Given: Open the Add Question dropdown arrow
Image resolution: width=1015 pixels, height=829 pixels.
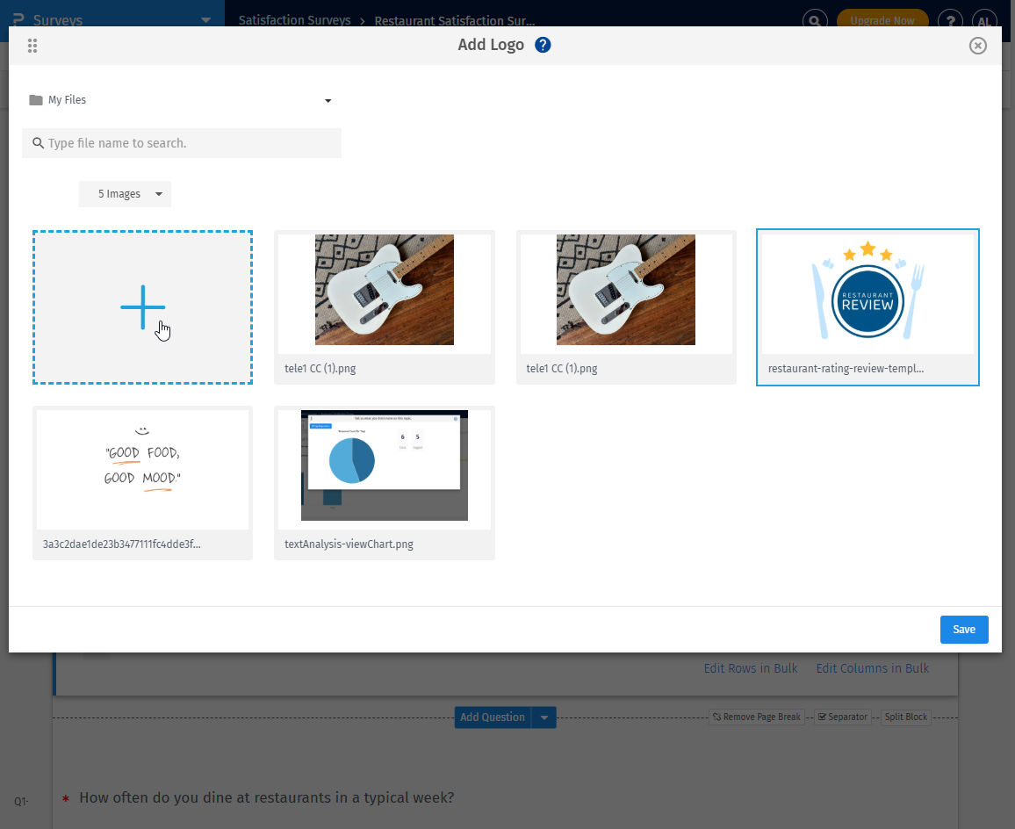Looking at the screenshot, I should 543,717.
